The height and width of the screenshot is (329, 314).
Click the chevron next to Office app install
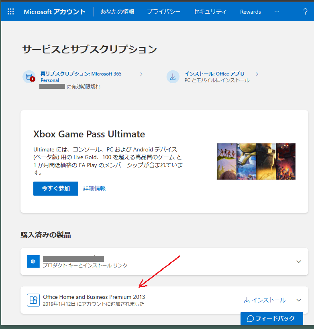(257, 74)
